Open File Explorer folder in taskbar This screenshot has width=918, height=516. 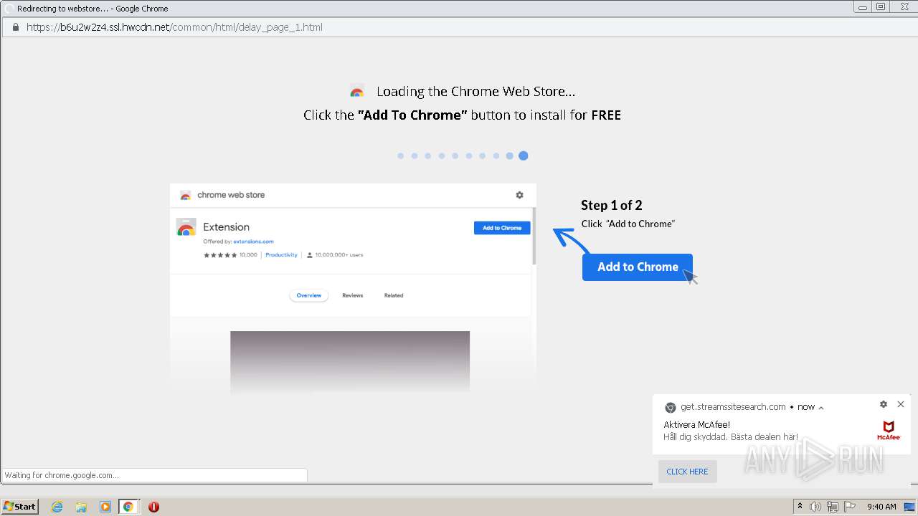coord(81,507)
